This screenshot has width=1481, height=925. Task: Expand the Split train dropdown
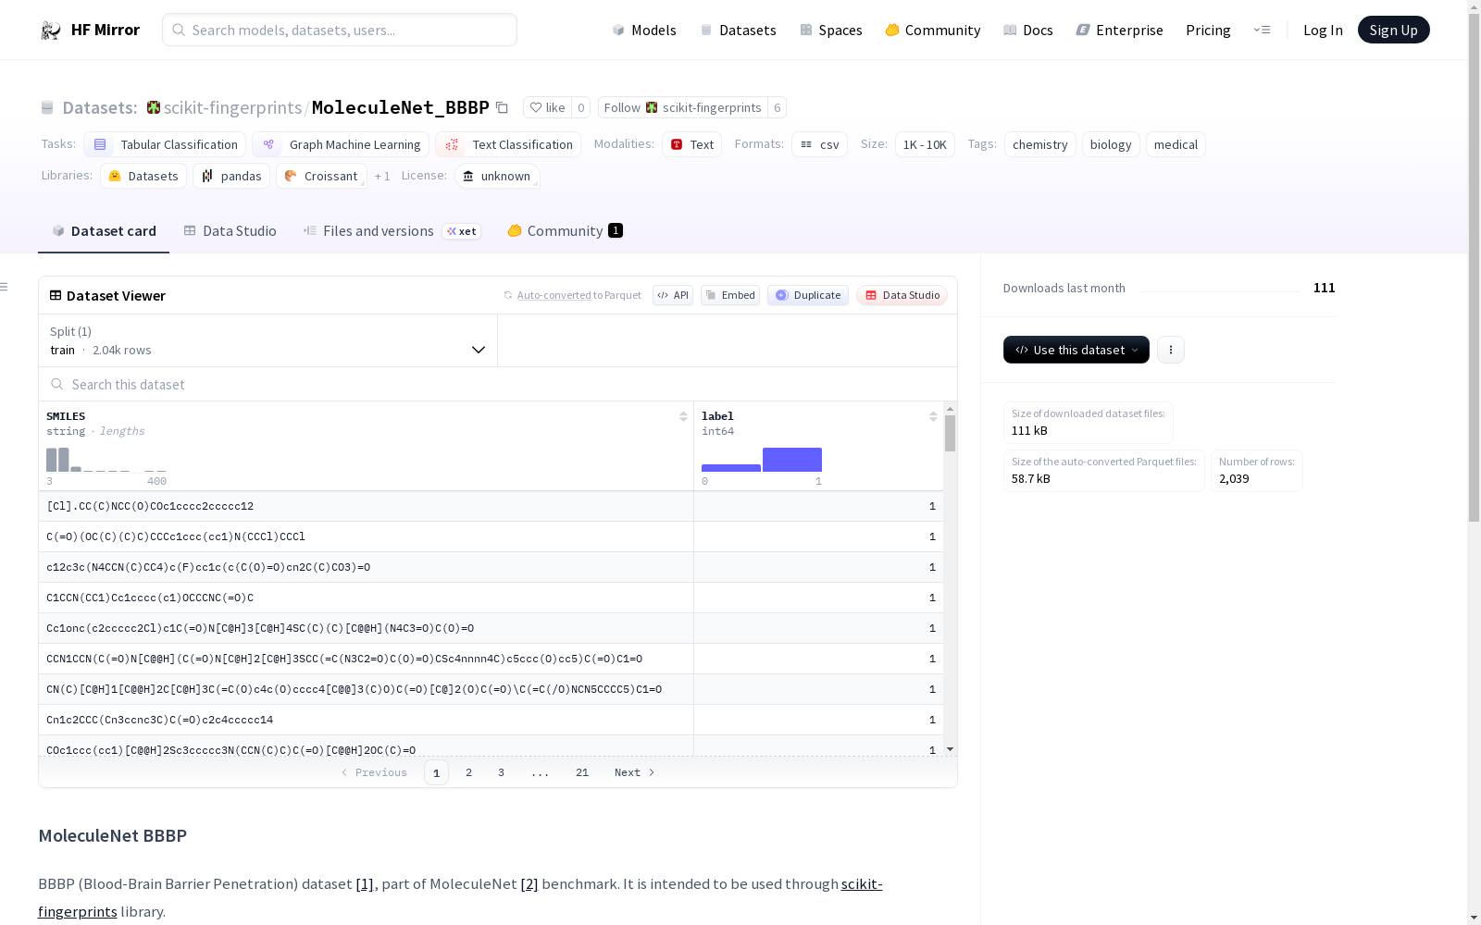click(268, 340)
